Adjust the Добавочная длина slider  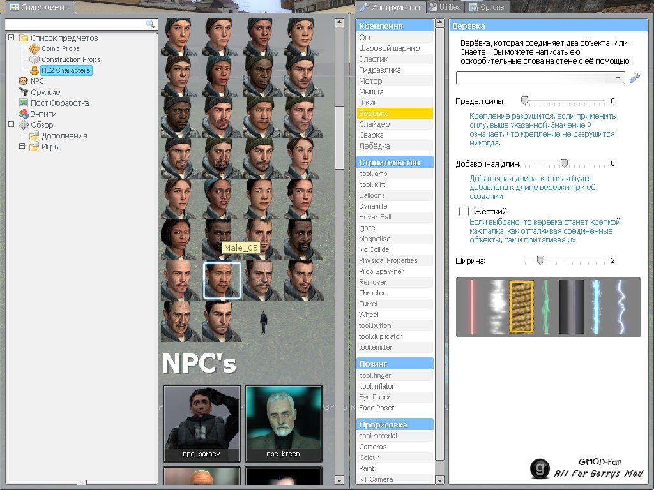click(564, 163)
